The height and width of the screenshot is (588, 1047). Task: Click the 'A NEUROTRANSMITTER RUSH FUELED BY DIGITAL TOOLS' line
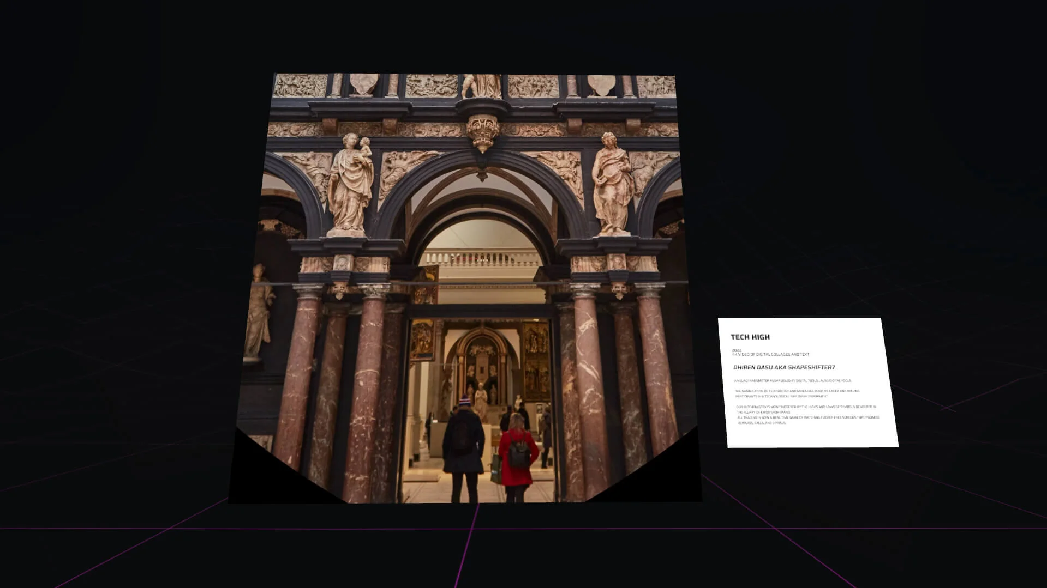792,381
